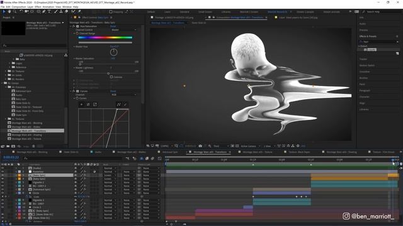
Task: Select the Type text tool
Action: (49, 11)
